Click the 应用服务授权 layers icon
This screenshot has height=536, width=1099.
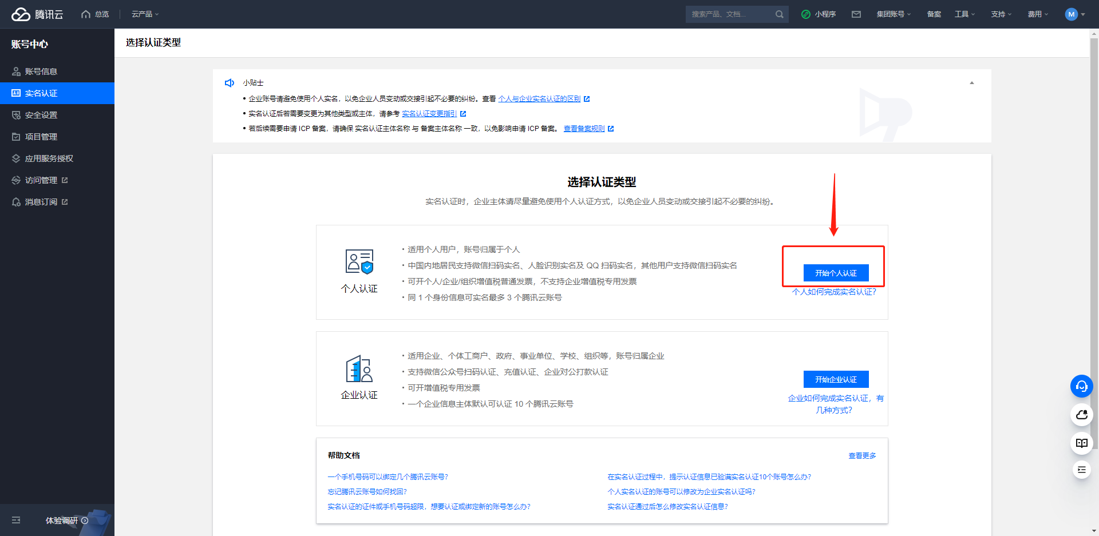(16, 158)
